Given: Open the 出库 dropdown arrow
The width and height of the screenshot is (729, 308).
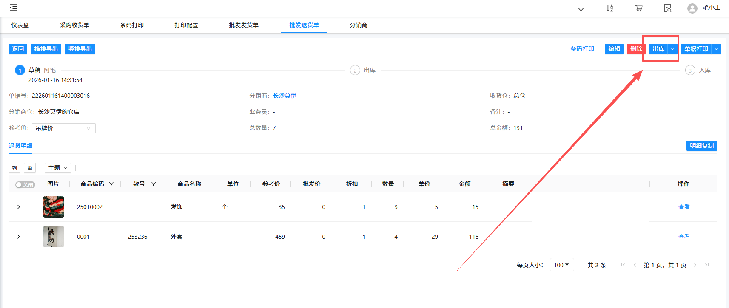Looking at the screenshot, I should point(672,49).
